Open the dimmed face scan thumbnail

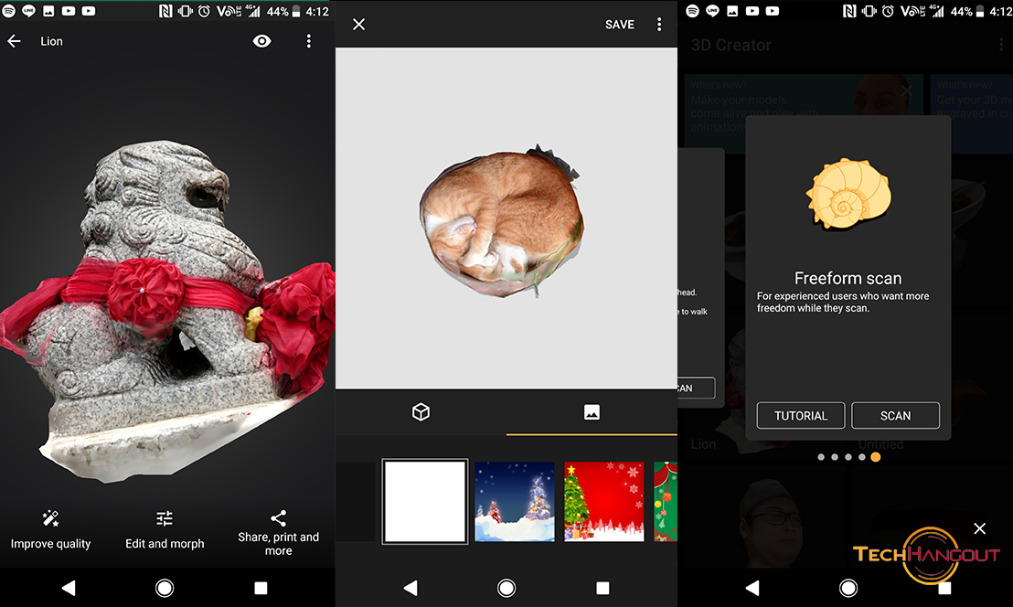tap(767, 516)
